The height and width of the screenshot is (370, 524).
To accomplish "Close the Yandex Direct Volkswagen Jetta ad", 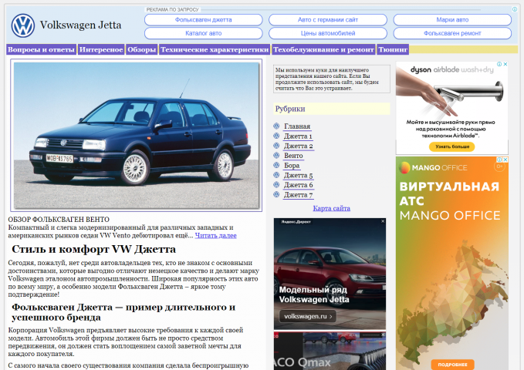I will pyautogui.click(x=383, y=221).
